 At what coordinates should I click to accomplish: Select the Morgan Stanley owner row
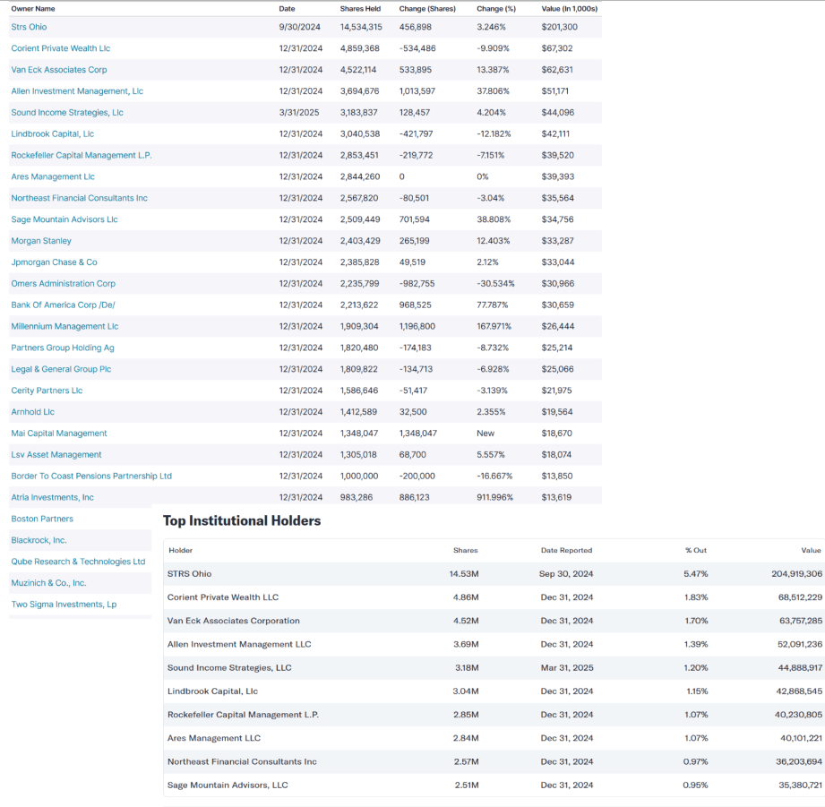(41, 241)
